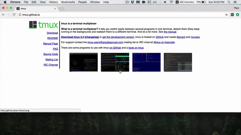The height and width of the screenshot is (135, 241).
Task: Open a new tab
Action: (x=62, y=9)
